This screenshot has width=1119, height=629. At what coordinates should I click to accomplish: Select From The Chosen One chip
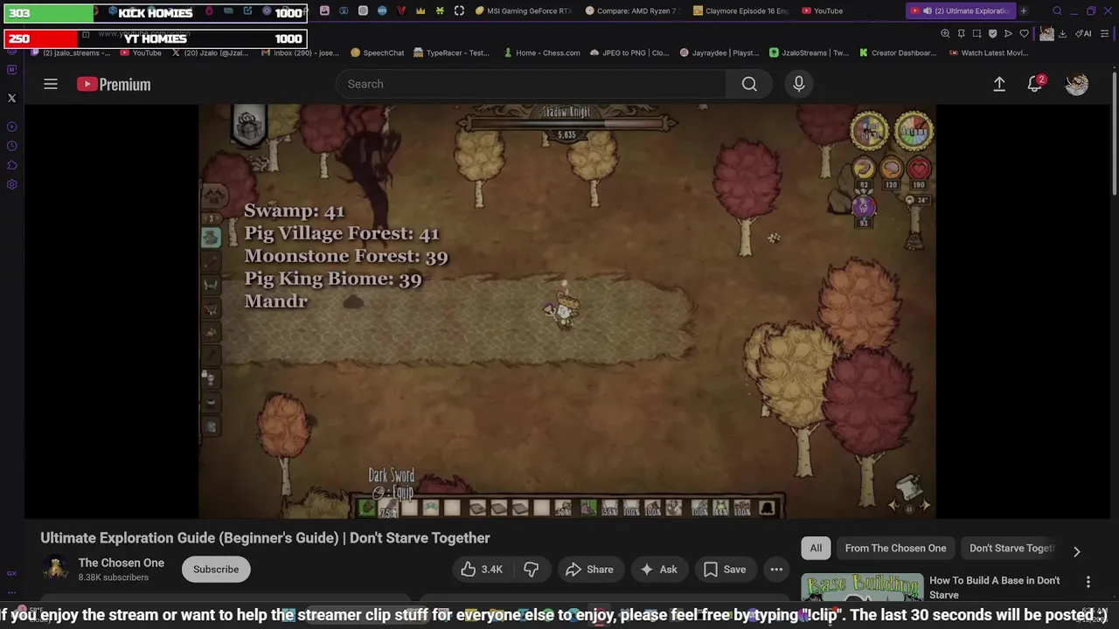(x=895, y=548)
